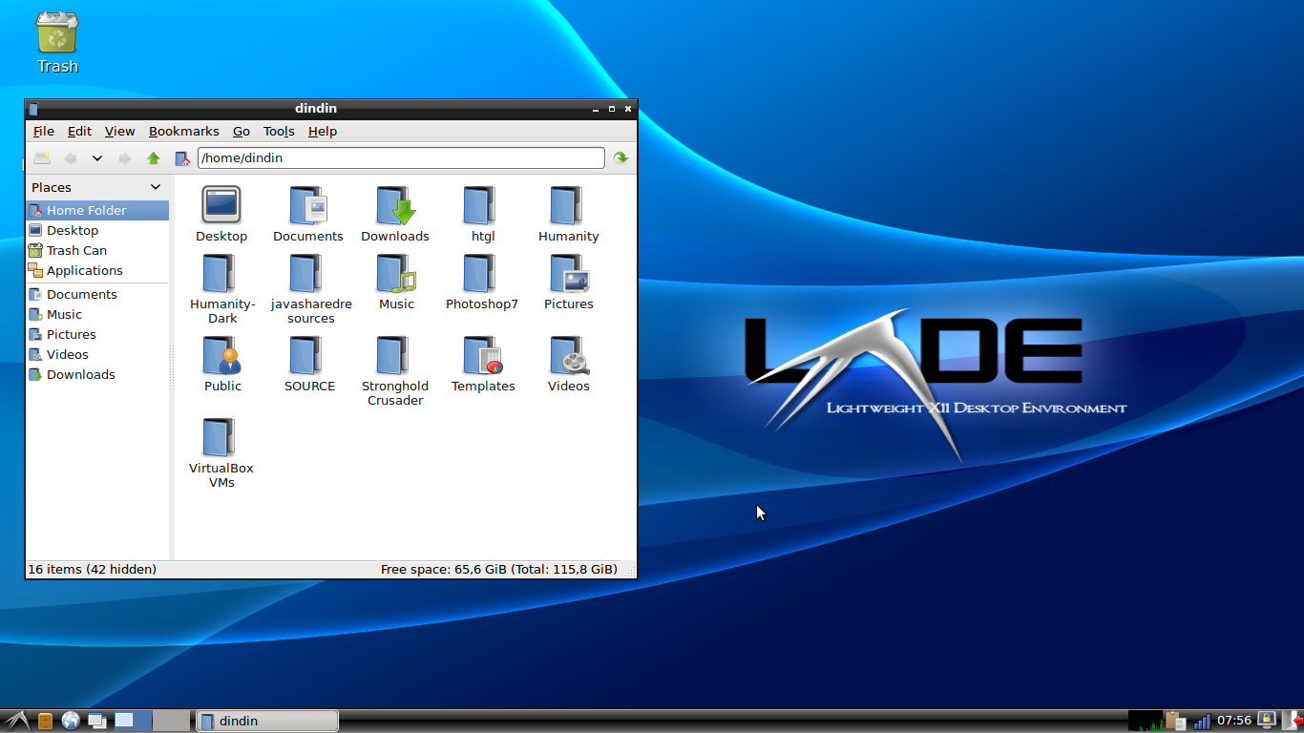Select Applications in Places sidebar
Image resolution: width=1304 pixels, height=733 pixels.
point(97,270)
